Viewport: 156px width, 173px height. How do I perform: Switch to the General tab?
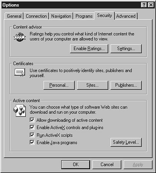coord(14,16)
